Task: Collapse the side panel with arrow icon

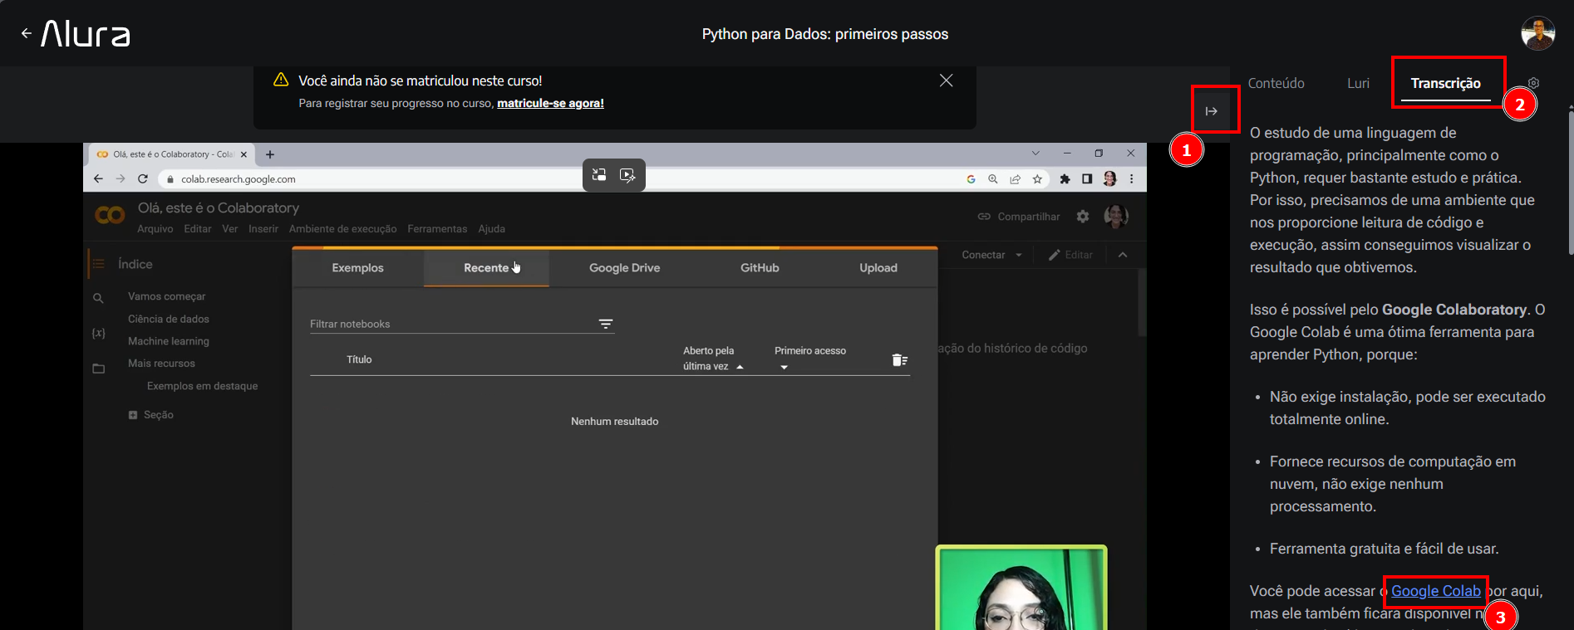Action: click(x=1212, y=111)
